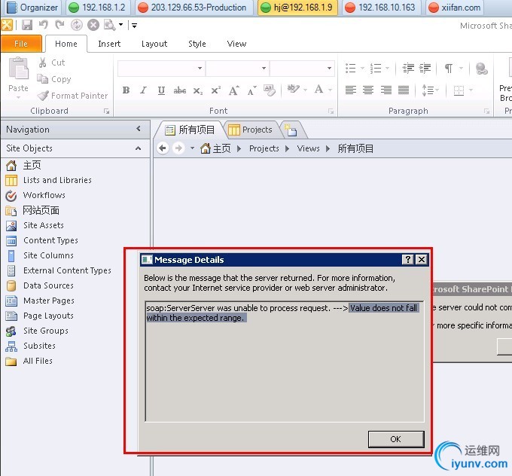Switch to the hj@192.168.1.9 session tab
512x476 pixels.
click(x=297, y=8)
